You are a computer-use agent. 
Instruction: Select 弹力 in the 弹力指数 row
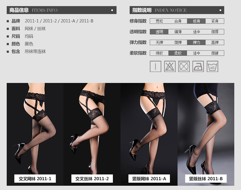pos(196,42)
